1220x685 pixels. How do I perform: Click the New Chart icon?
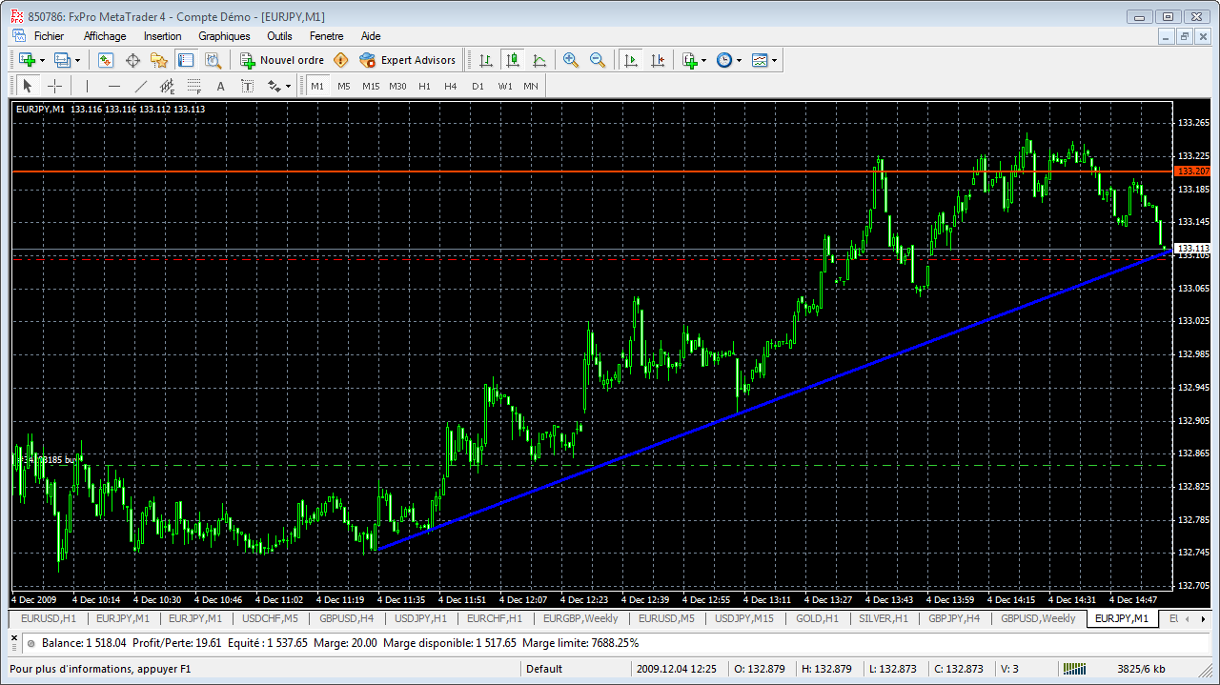click(27, 60)
